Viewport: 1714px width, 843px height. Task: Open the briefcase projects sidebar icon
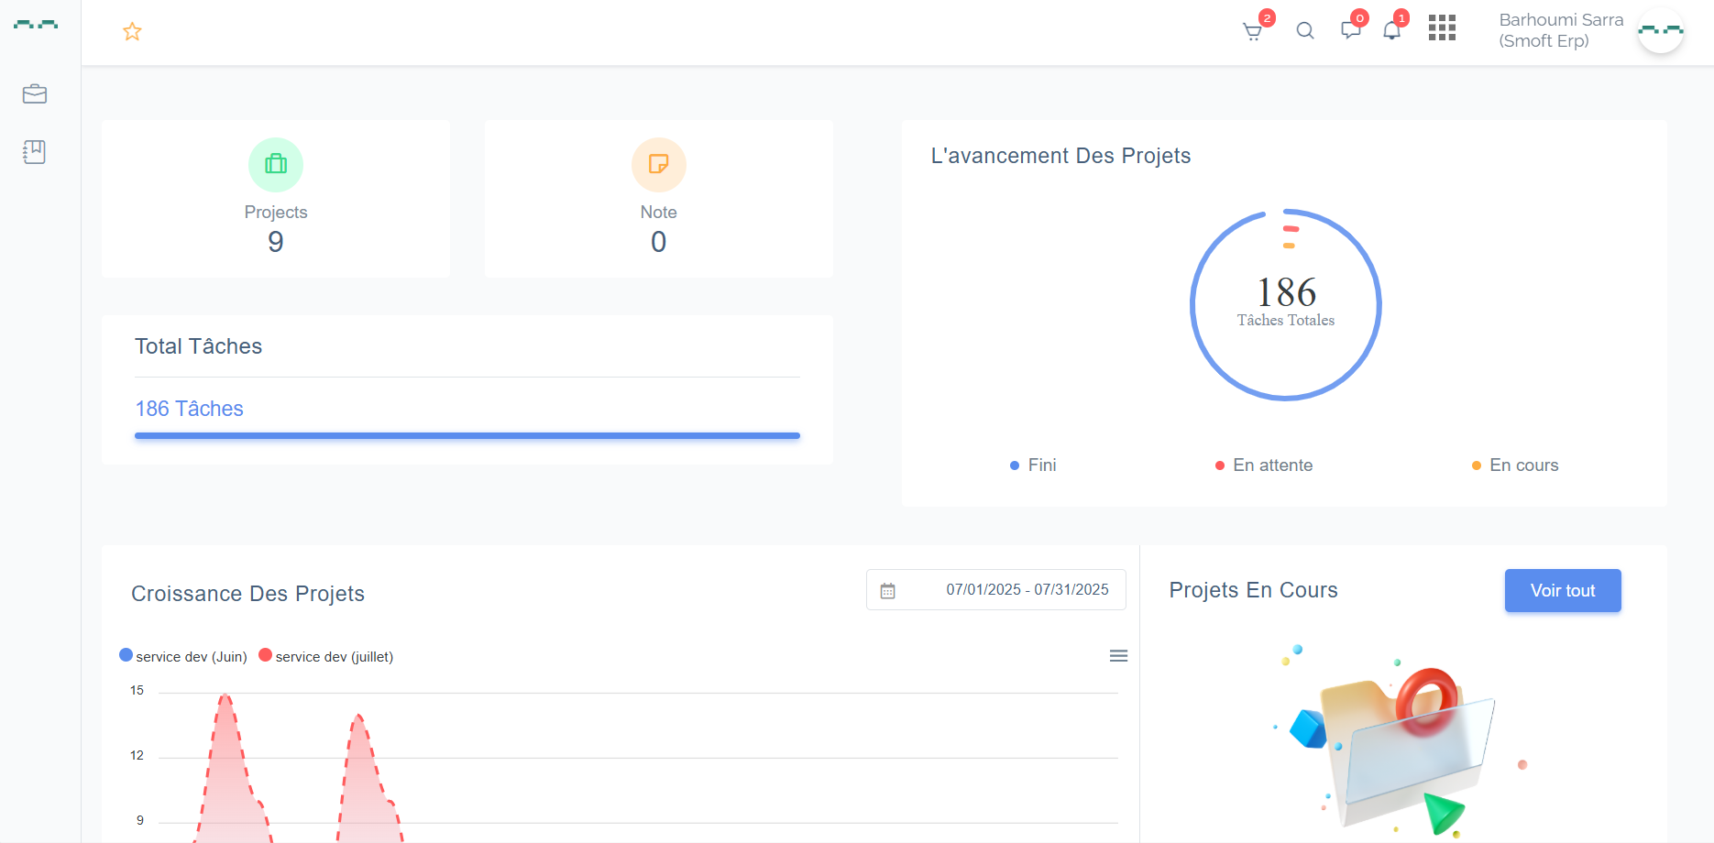(x=35, y=94)
